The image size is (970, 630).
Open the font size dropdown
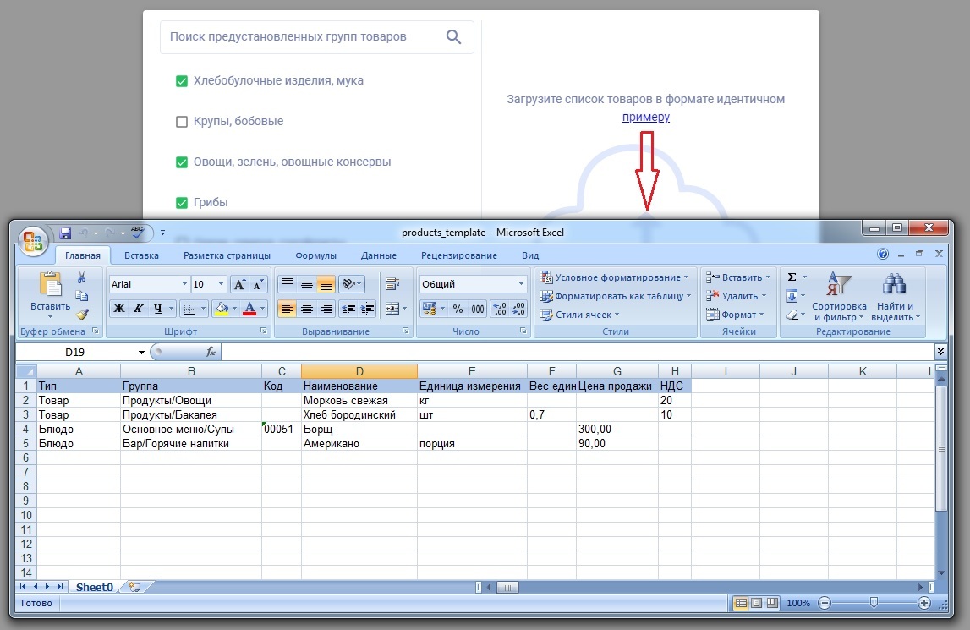pyautogui.click(x=221, y=284)
